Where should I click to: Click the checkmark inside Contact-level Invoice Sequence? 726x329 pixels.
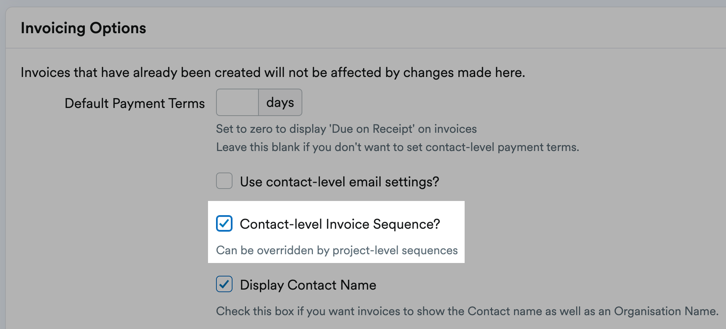(224, 224)
